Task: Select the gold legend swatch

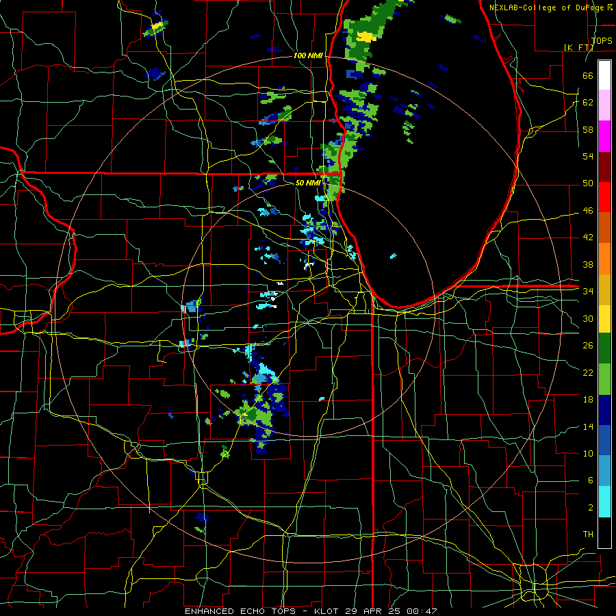Action: pyautogui.click(x=604, y=290)
